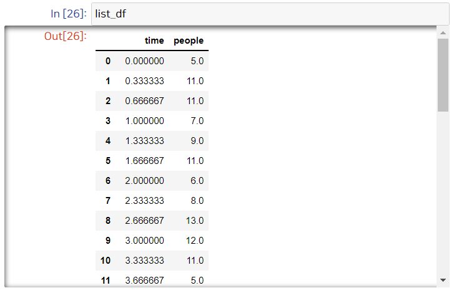
Task: Click people value 5.0 in row 0
Action: (197, 61)
